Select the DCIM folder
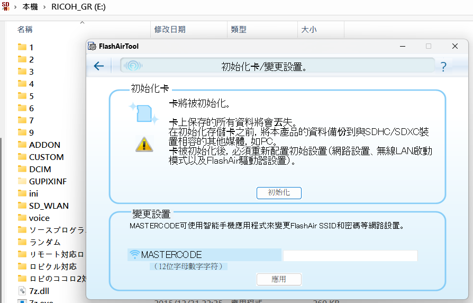The height and width of the screenshot is (303, 473). click(x=34, y=169)
